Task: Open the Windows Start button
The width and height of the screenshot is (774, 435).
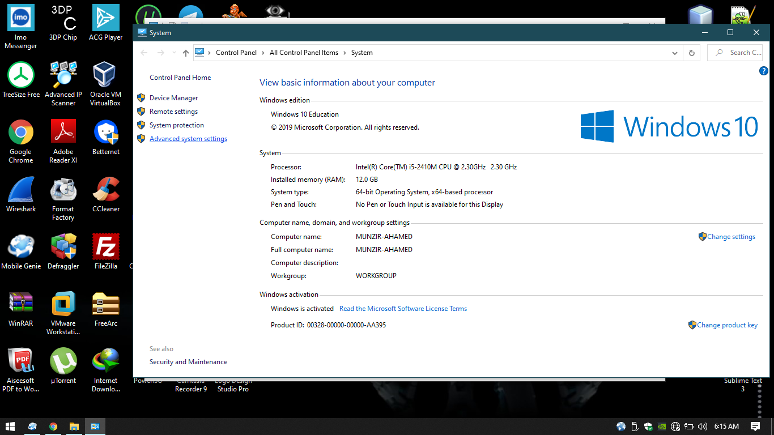Action: coord(10,427)
